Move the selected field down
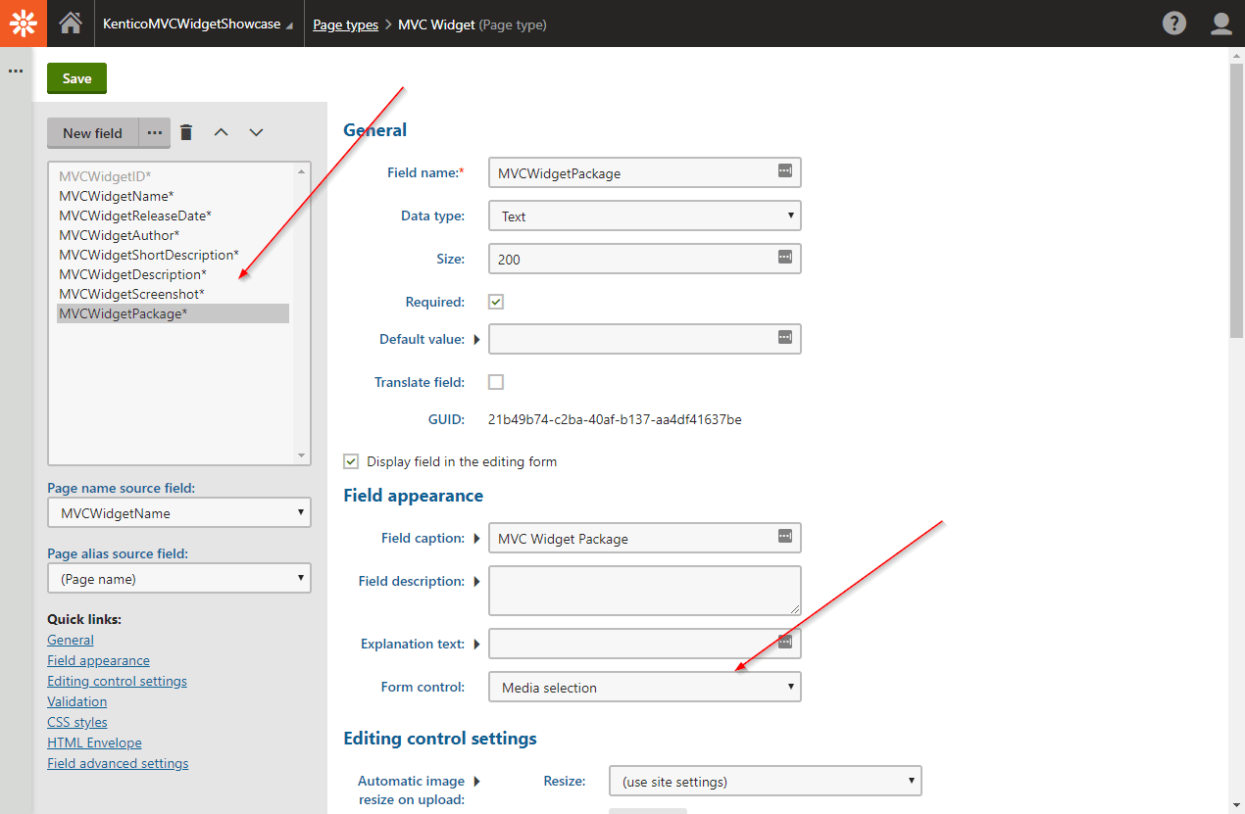This screenshot has width=1245, height=814. pyautogui.click(x=256, y=132)
